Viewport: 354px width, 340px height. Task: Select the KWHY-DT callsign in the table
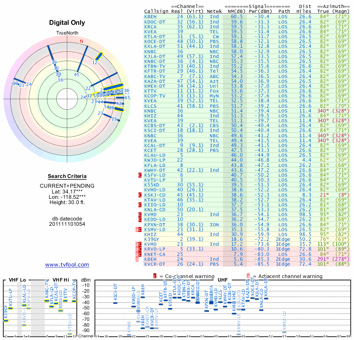point(155,170)
